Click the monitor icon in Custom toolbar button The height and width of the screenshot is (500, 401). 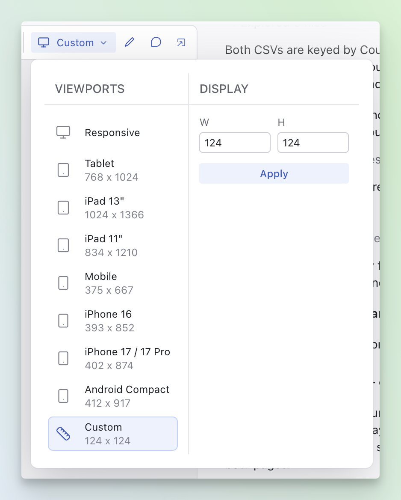point(44,42)
